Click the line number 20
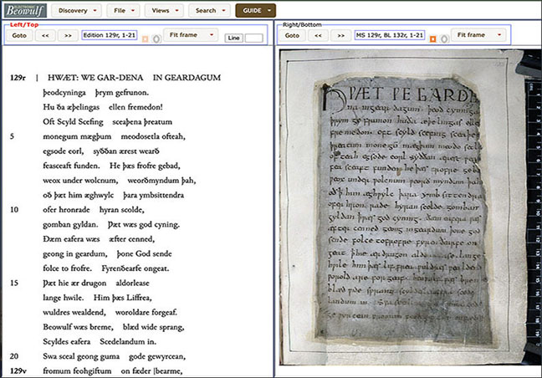 click(14, 356)
